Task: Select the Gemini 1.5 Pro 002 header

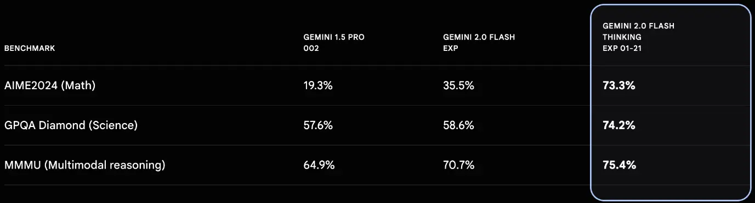Action: 334,43
